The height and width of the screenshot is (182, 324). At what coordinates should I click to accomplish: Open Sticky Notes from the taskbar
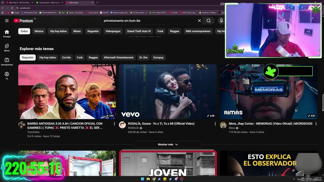(165, 179)
